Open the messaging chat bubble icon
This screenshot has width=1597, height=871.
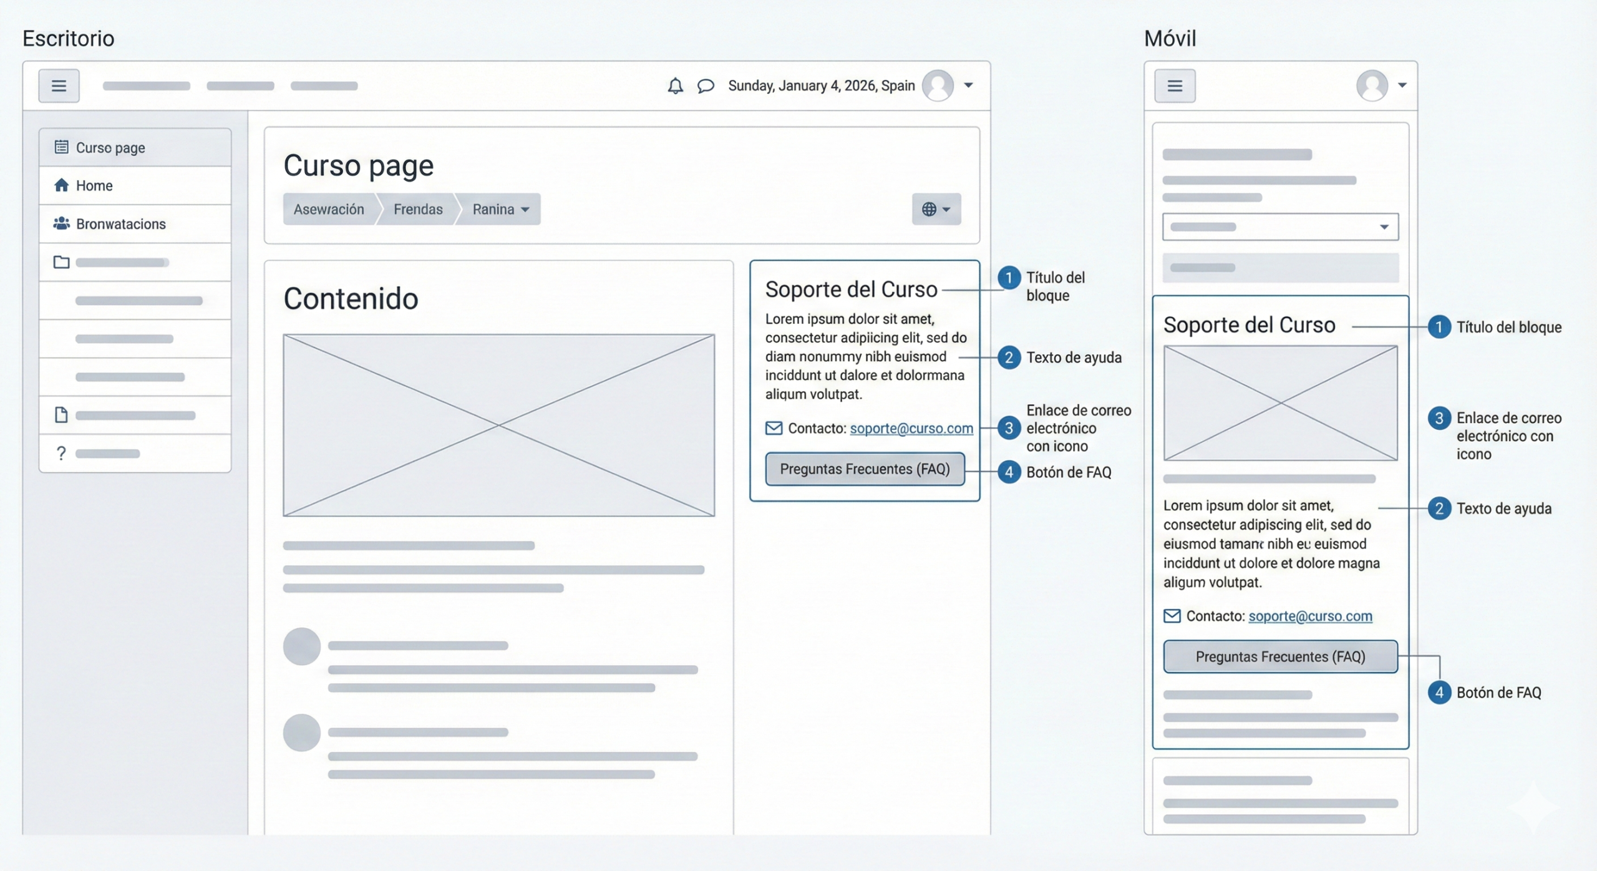pos(706,86)
